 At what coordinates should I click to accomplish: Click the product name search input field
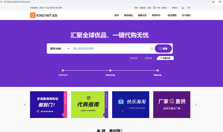[110, 48]
